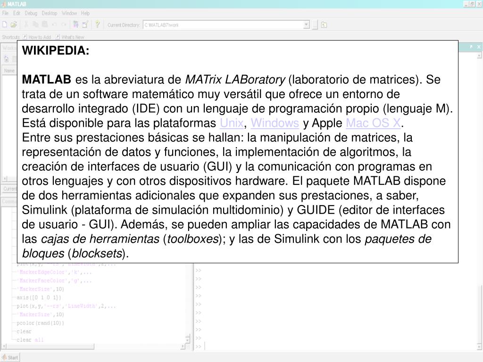
Task: Click the MATLAB logo in title bar
Action: [4, 4]
